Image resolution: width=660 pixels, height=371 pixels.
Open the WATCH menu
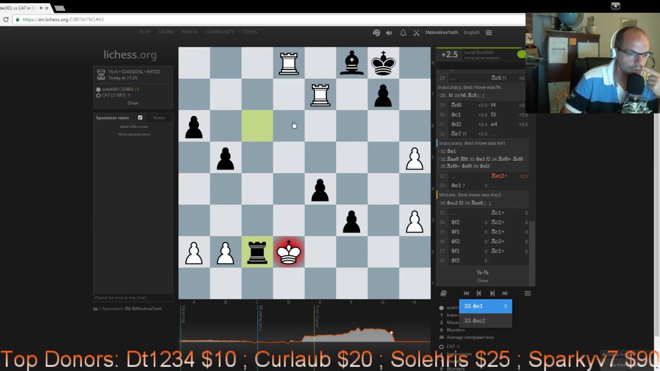tap(189, 32)
